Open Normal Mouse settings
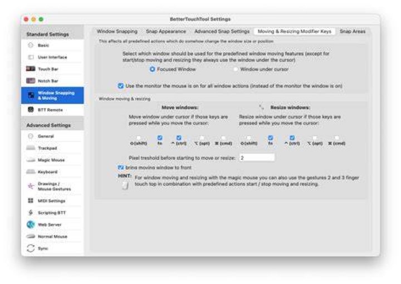The image size is (401, 284). tap(53, 236)
